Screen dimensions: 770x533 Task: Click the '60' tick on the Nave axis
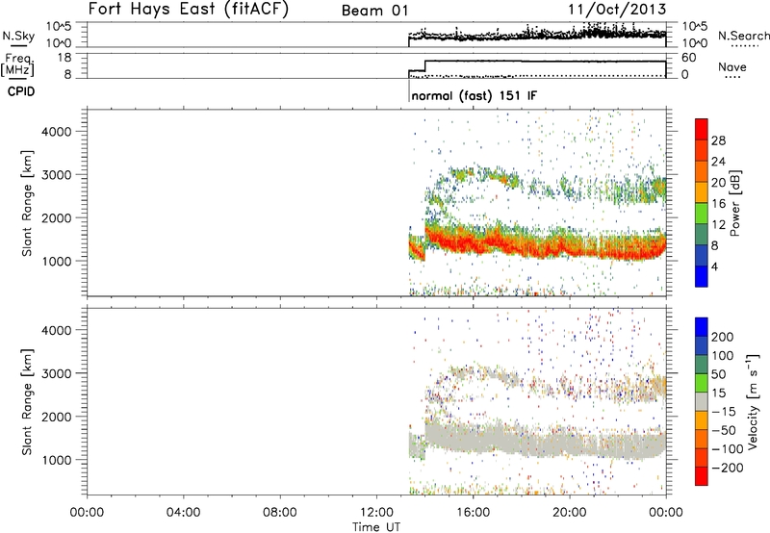pyautogui.click(x=688, y=58)
